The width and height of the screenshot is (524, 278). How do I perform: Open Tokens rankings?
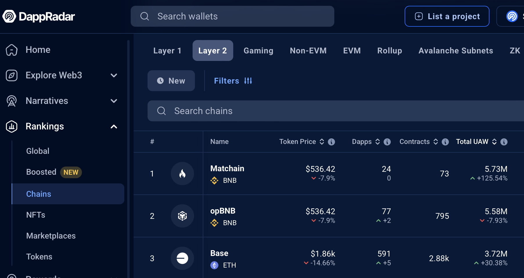[x=39, y=257]
